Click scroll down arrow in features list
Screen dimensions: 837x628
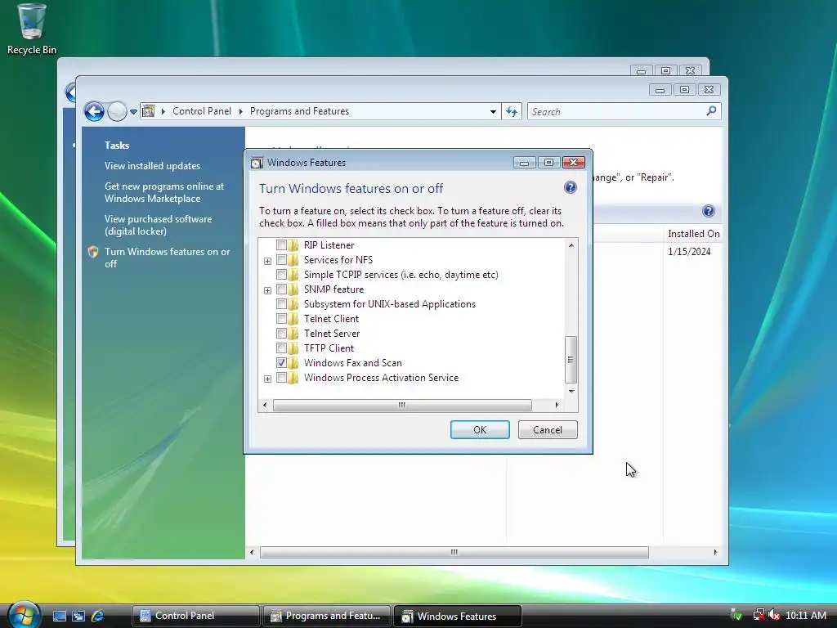coord(571,392)
